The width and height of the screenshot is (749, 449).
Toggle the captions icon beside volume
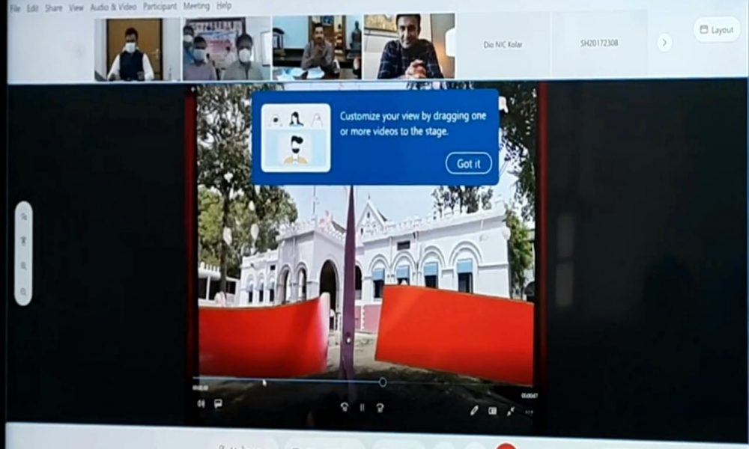(218, 404)
